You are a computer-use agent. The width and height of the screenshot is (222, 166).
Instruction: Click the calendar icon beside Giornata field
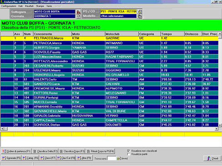[78, 16]
